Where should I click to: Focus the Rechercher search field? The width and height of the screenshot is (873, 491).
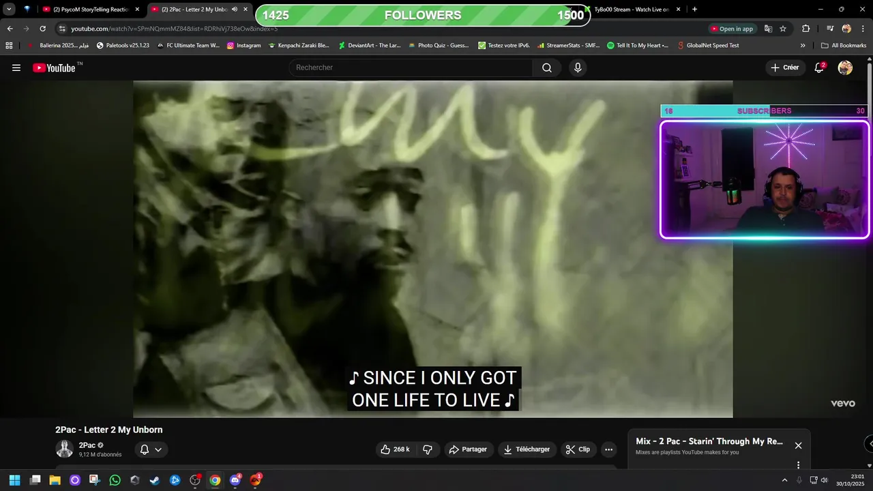click(x=411, y=68)
